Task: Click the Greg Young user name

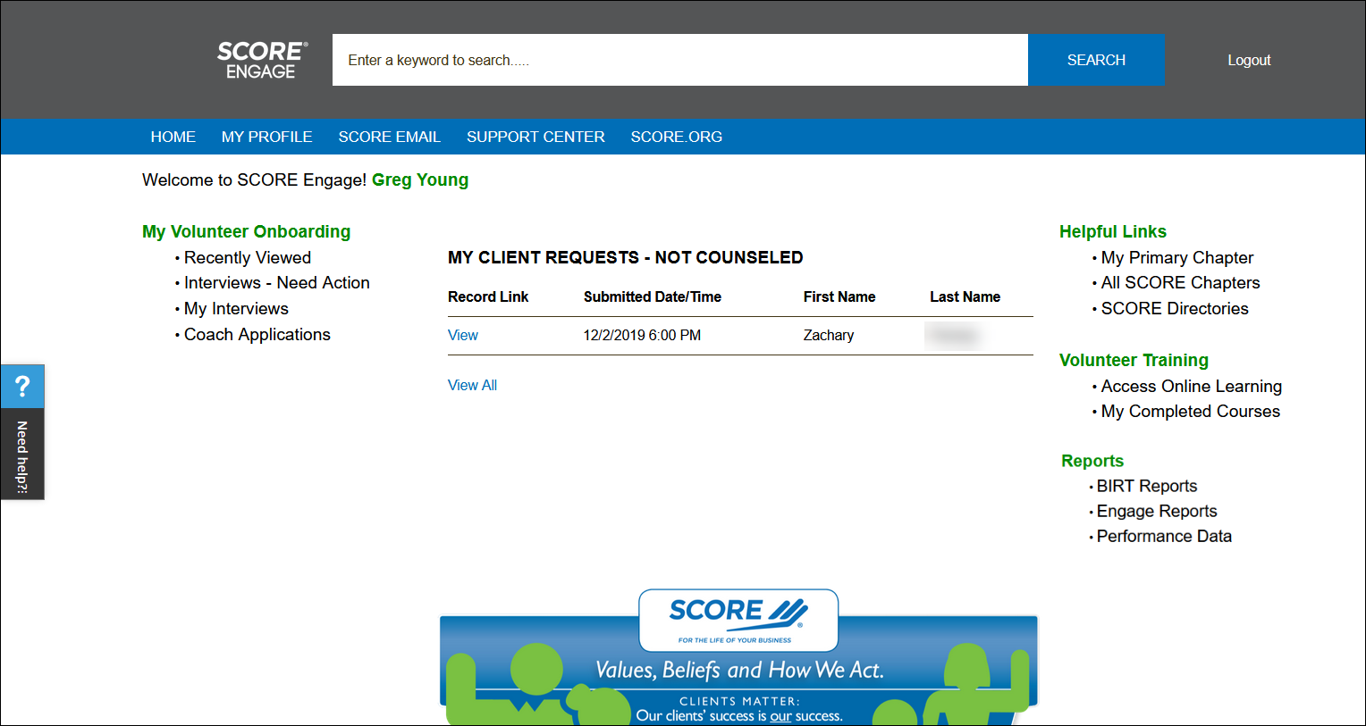Action: [x=420, y=179]
